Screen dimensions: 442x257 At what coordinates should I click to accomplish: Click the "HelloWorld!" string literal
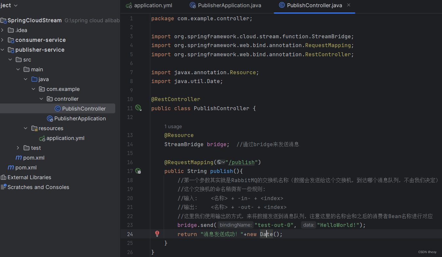tap(338, 225)
